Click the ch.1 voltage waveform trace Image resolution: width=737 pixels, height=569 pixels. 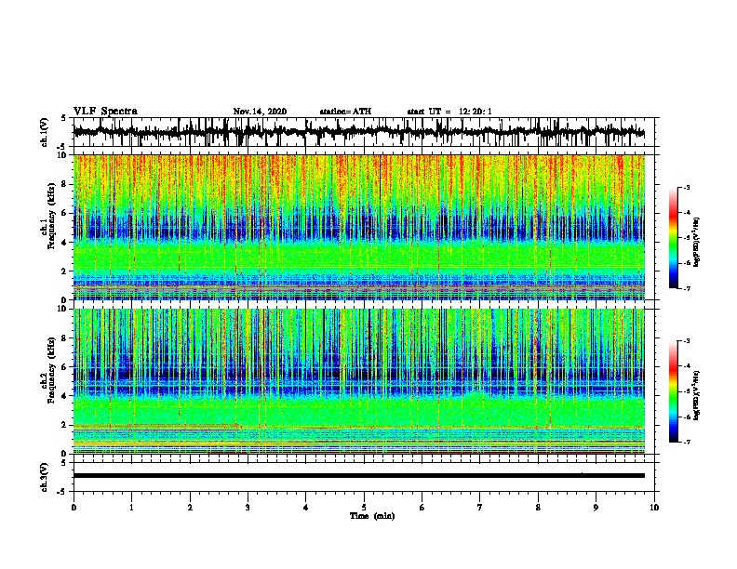(x=358, y=132)
